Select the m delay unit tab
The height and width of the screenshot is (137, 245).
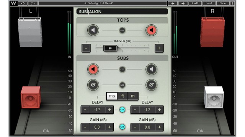(133, 96)
